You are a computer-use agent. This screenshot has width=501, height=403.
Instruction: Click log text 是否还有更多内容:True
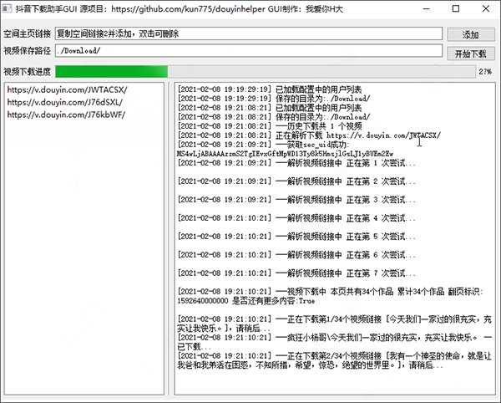(274, 301)
